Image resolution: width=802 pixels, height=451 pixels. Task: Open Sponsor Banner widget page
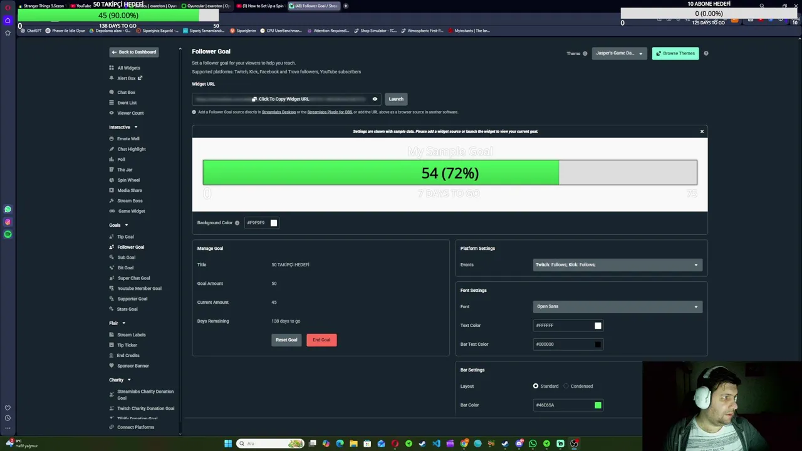point(133,366)
